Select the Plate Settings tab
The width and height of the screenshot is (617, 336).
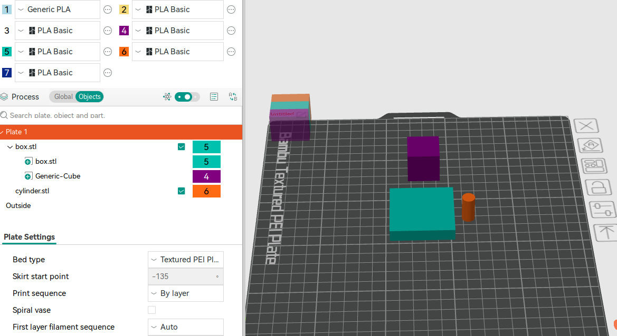(29, 236)
